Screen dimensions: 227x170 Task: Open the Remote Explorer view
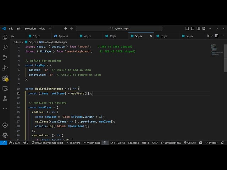click(x=5, y=89)
